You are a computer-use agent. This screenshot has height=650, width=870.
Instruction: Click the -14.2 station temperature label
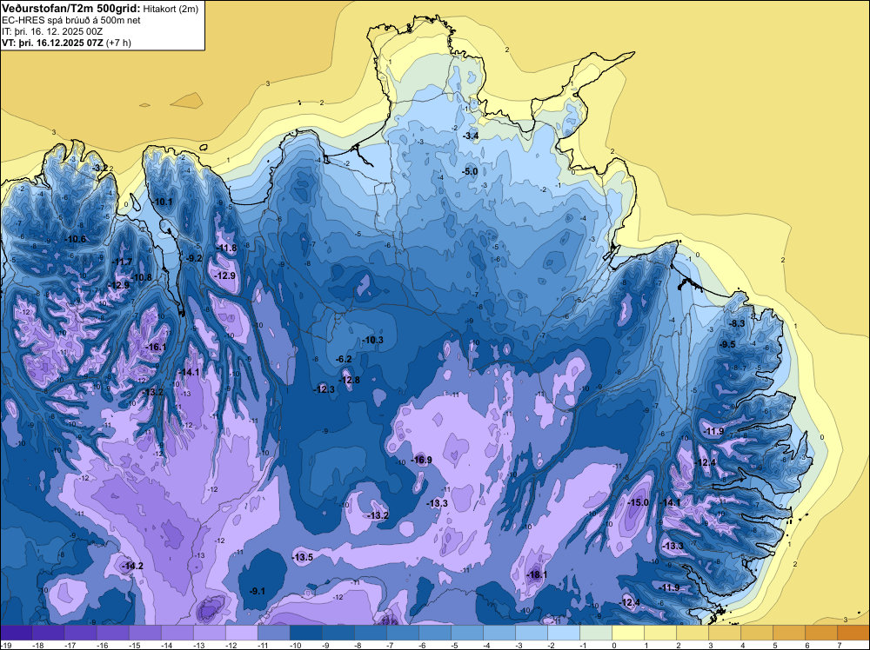pyautogui.click(x=132, y=566)
